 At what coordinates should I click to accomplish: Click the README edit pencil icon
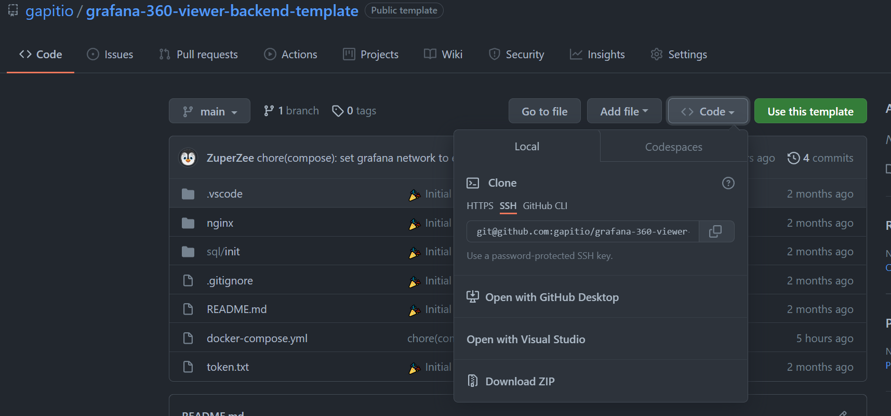point(843,413)
